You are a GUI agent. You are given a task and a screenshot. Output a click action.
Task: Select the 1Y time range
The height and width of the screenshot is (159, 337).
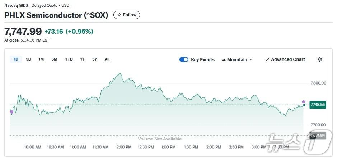click(x=83, y=59)
